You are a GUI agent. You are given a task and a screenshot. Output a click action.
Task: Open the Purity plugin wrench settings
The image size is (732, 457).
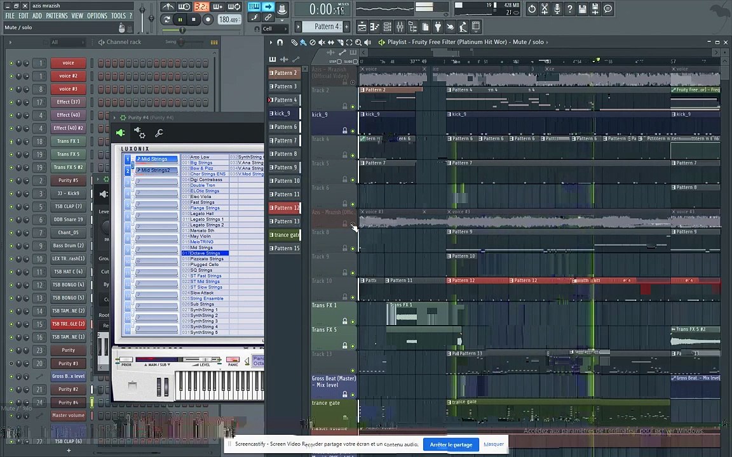click(159, 133)
